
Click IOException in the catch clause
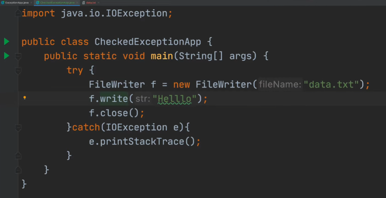coord(137,127)
